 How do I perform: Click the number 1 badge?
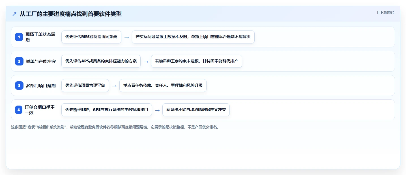(x=19, y=37)
